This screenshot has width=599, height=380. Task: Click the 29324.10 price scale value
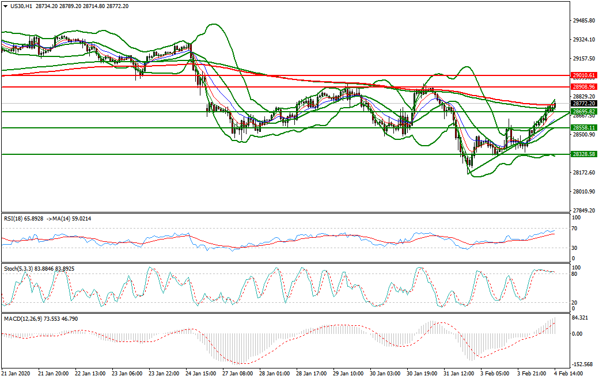pos(584,40)
